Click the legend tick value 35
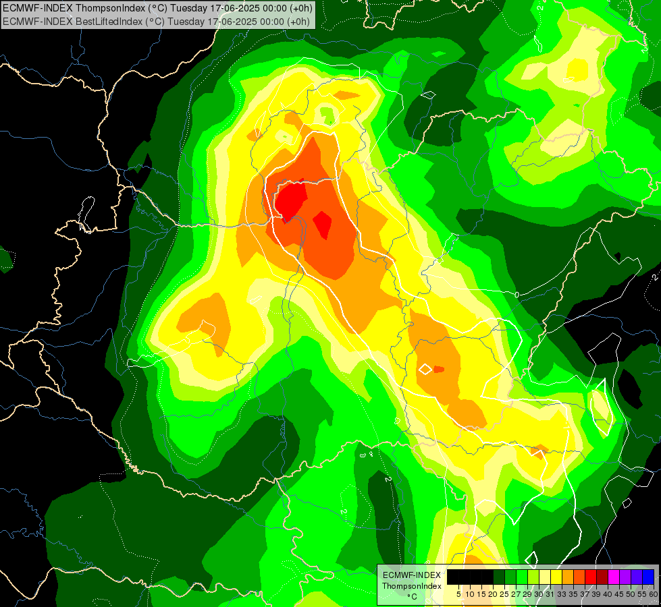 pos(574,594)
